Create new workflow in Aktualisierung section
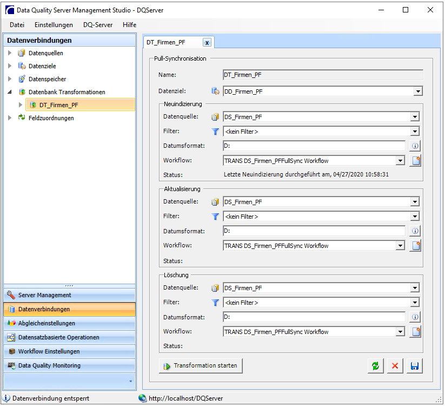The height and width of the screenshot is (406, 445). pos(416,245)
